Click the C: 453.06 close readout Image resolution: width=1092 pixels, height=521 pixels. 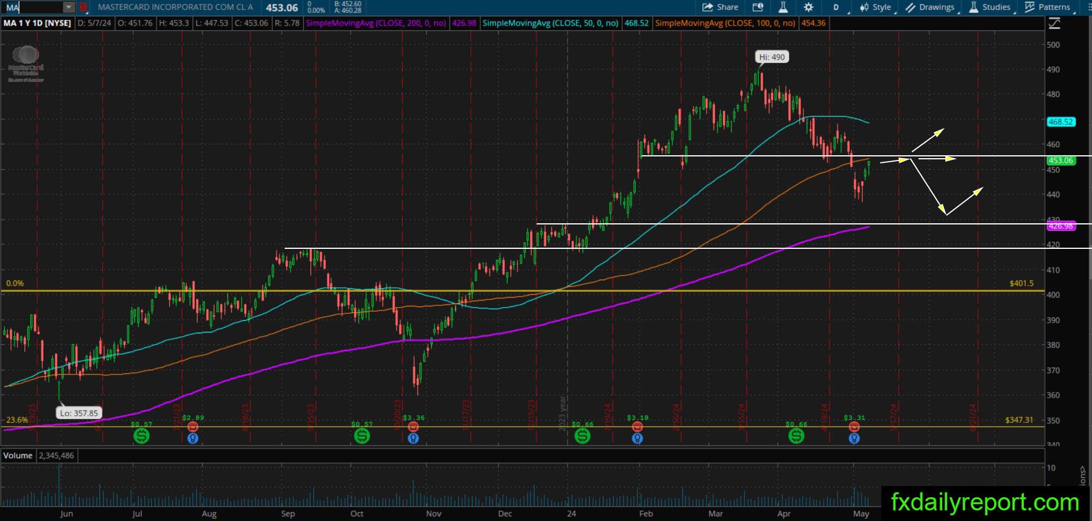point(251,23)
